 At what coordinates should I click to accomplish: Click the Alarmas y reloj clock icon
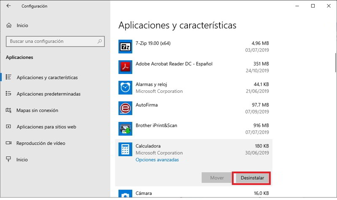pyautogui.click(x=126, y=87)
